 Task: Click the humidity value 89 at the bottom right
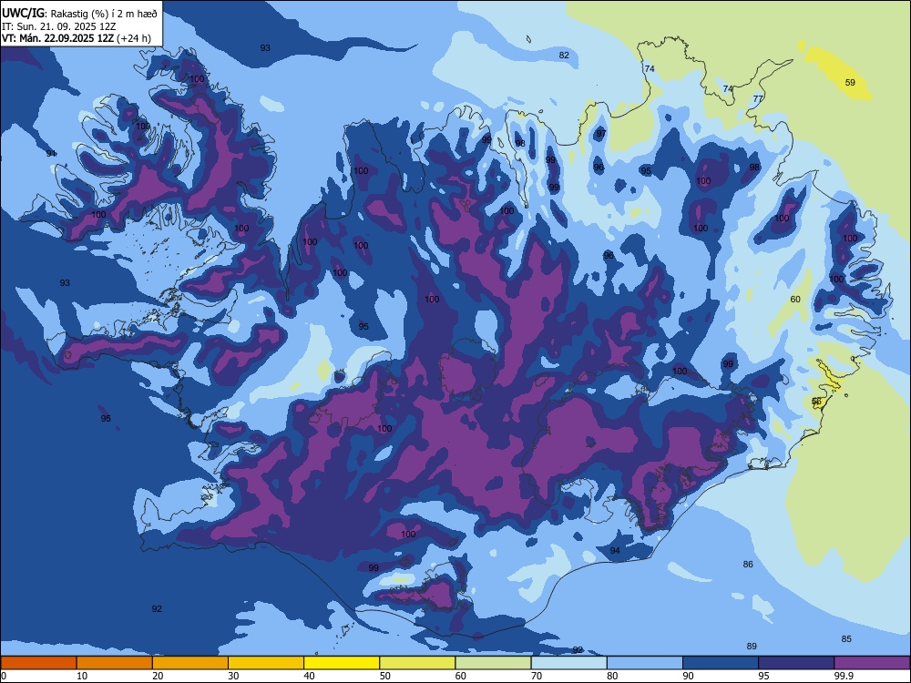tap(752, 646)
